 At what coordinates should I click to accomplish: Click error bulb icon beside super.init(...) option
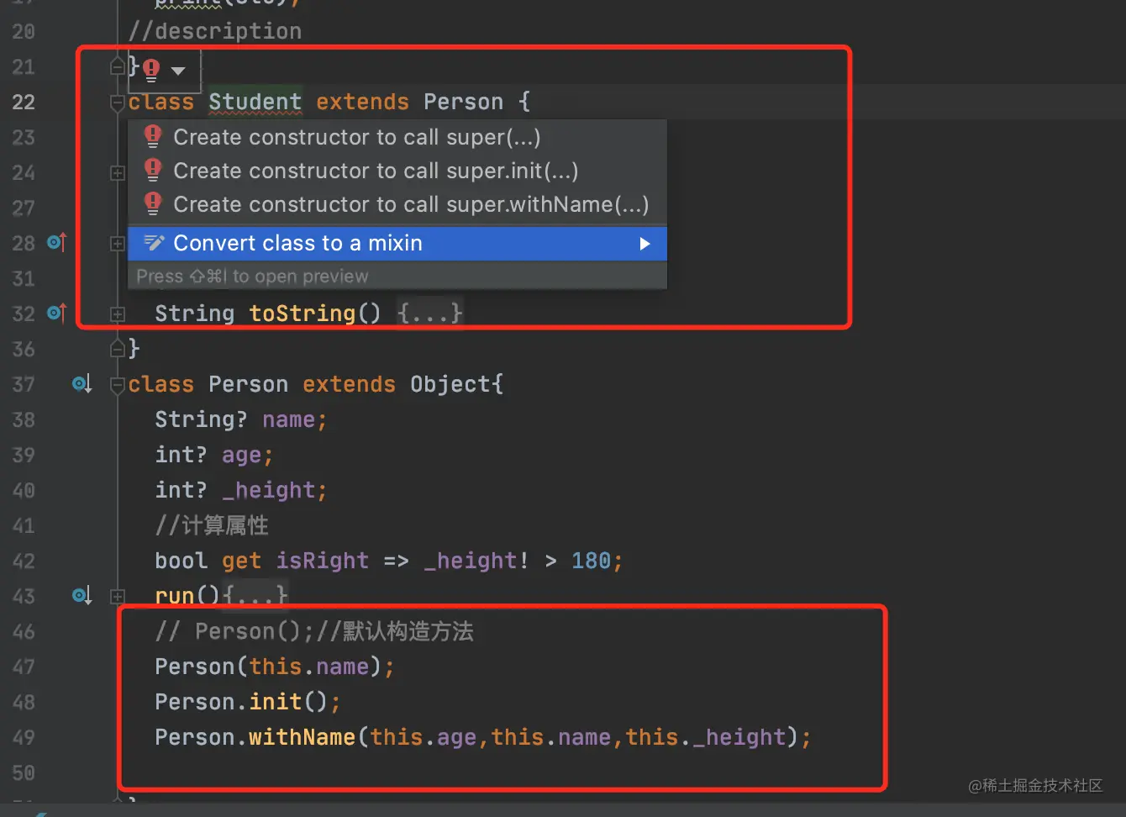152,170
